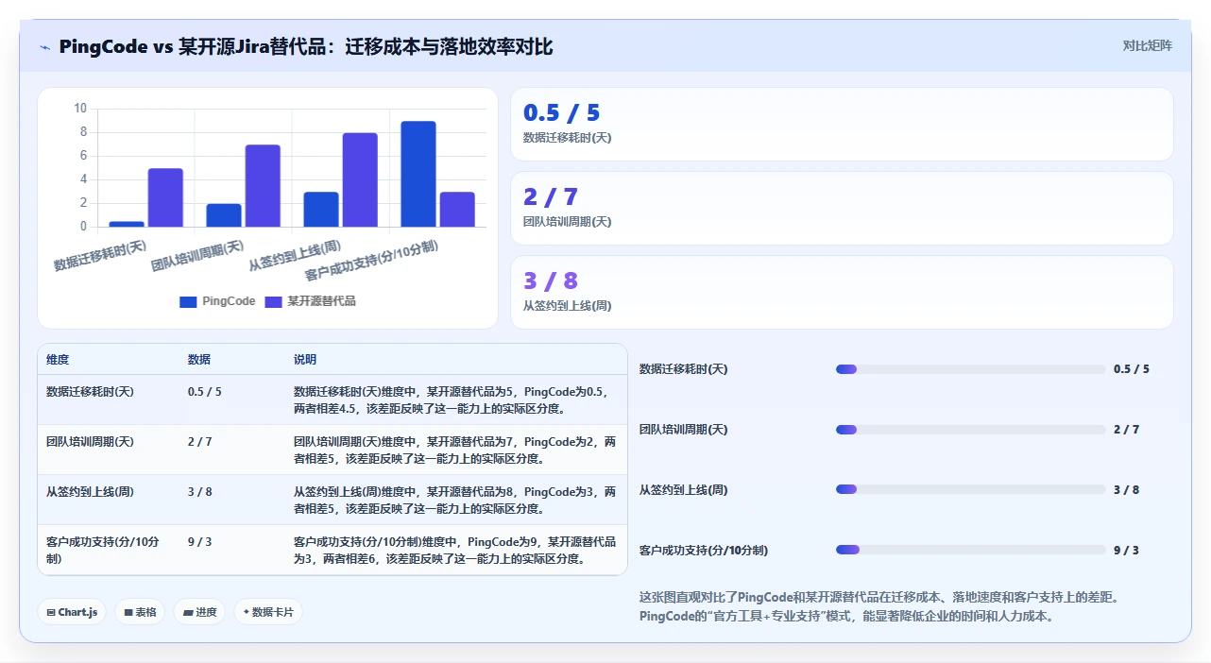This screenshot has height=663, width=1211.
Task: Click the 进度 tag chip
Action: [199, 612]
